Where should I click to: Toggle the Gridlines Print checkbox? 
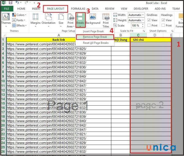point(149,25)
